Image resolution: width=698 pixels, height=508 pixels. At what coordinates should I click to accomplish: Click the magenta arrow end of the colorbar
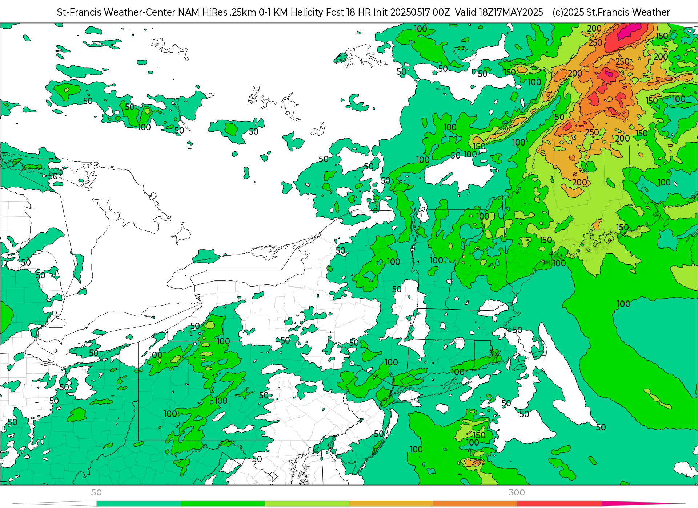pos(643,504)
